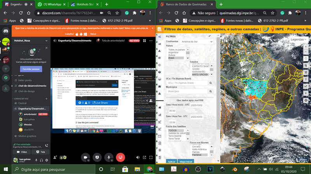
Task: Click the Vídeo button in voice panel
Action: 22,152
